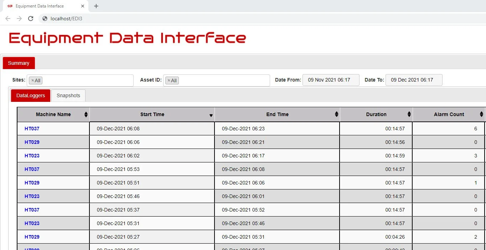Open a new browser tab with plus icon
Image resolution: width=486 pixels, height=250 pixels.
pos(96,6)
